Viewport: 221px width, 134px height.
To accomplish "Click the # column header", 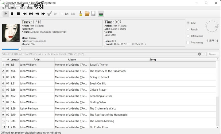I will tap(8, 60).
